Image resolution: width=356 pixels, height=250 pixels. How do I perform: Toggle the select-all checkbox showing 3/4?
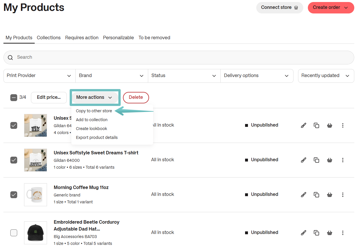pyautogui.click(x=14, y=98)
